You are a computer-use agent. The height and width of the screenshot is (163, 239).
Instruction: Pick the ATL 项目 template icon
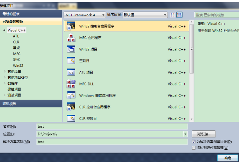(71, 72)
